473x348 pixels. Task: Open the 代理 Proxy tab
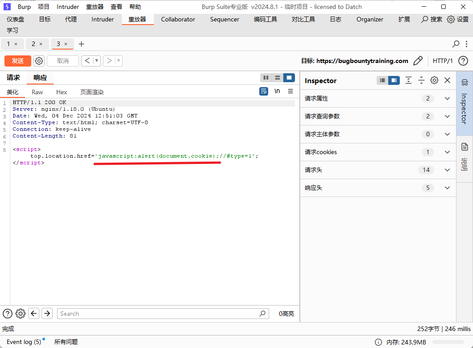pos(71,19)
